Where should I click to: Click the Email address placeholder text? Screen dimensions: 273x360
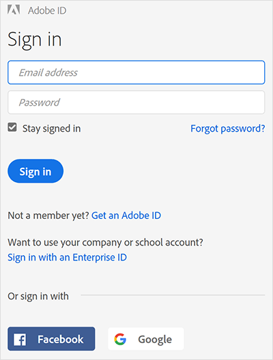click(x=48, y=72)
